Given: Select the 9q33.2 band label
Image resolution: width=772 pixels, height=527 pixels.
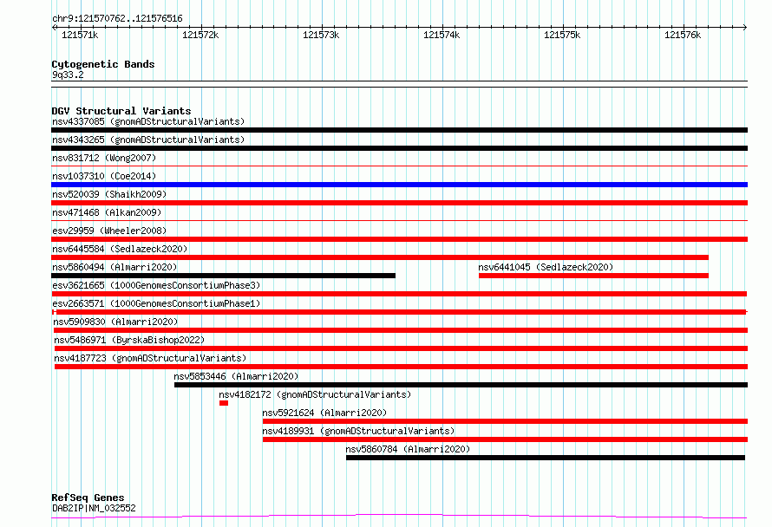Looking at the screenshot, I should tap(68, 75).
